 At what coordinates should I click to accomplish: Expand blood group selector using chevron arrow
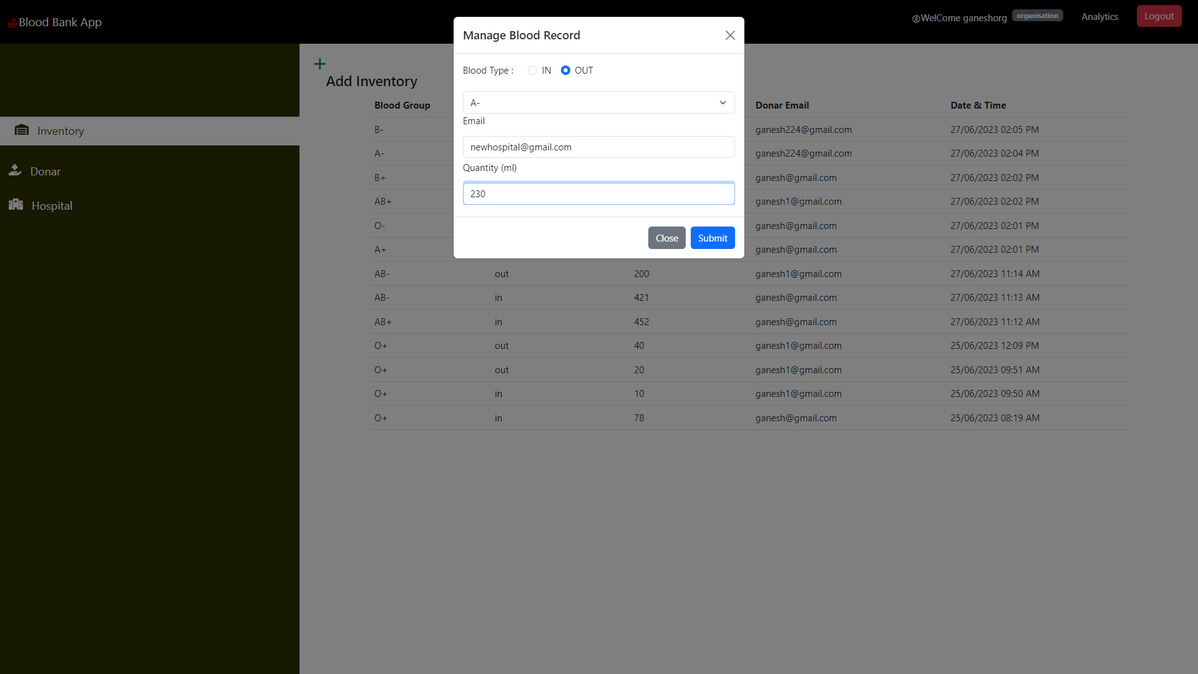(x=722, y=102)
